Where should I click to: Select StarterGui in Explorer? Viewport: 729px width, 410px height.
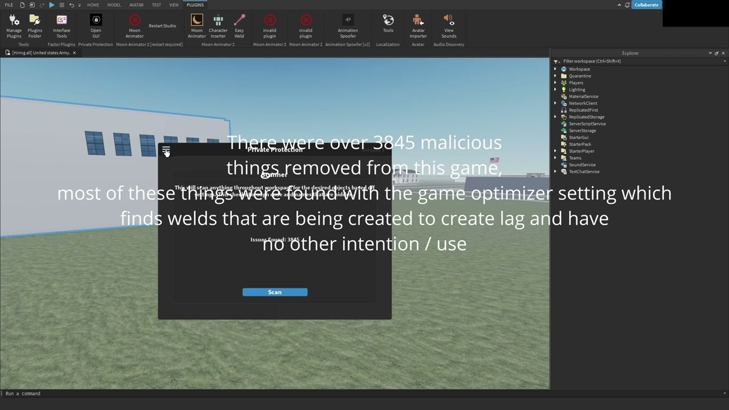click(x=578, y=137)
